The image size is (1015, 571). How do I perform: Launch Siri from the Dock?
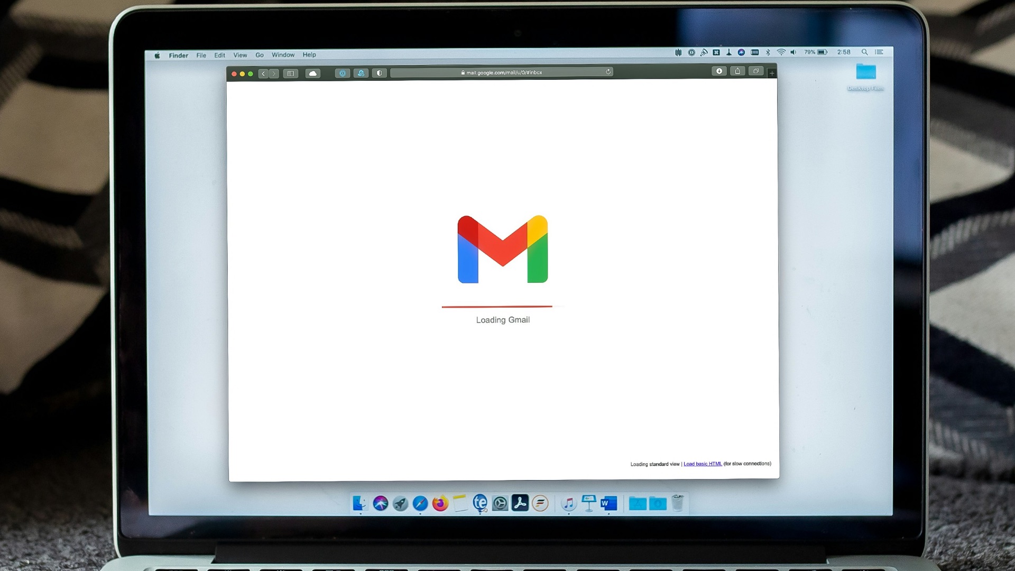381,503
